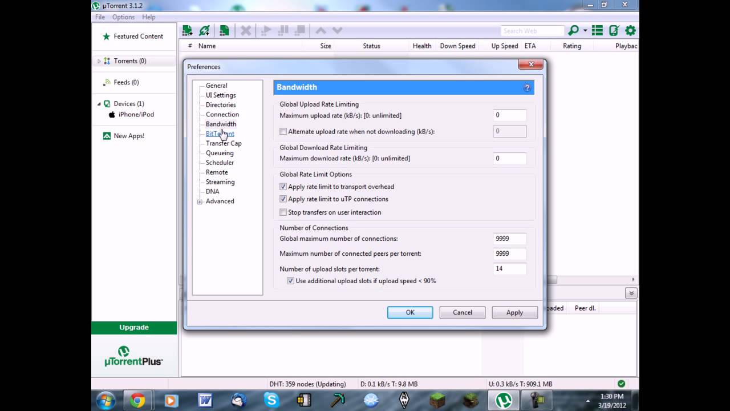Open Preferences gear icon in toolbar
This screenshot has width=730, height=411.
[630, 31]
